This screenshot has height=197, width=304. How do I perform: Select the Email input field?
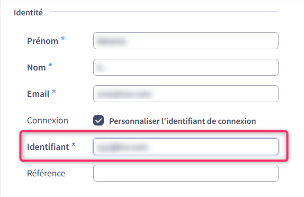[x=186, y=94]
